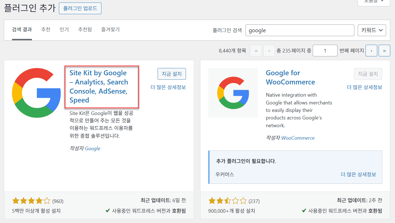Click Google for WooCommerce star rating
Screen dimensions: 395x223
click(227, 201)
